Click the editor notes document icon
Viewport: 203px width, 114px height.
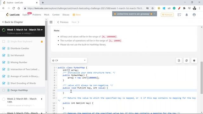click(179, 60)
